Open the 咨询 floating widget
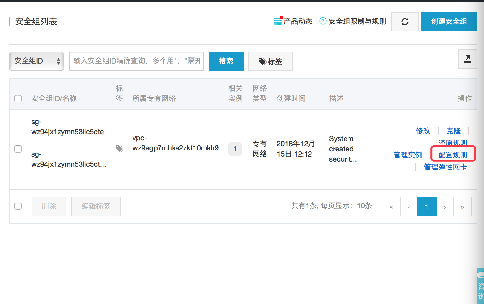484x304 pixels. [x=480, y=286]
